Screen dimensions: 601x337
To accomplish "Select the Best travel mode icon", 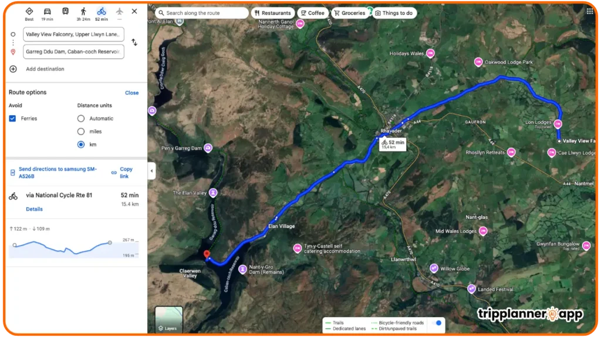I will tap(29, 11).
